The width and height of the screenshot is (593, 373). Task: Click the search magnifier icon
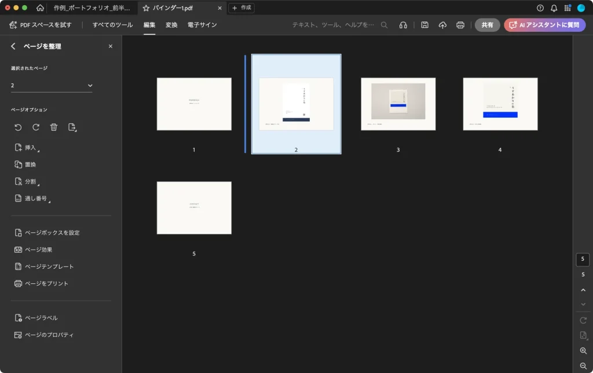[384, 25]
